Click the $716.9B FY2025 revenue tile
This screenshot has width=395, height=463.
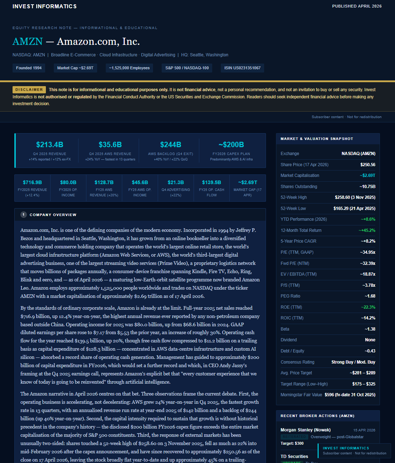tap(32, 188)
